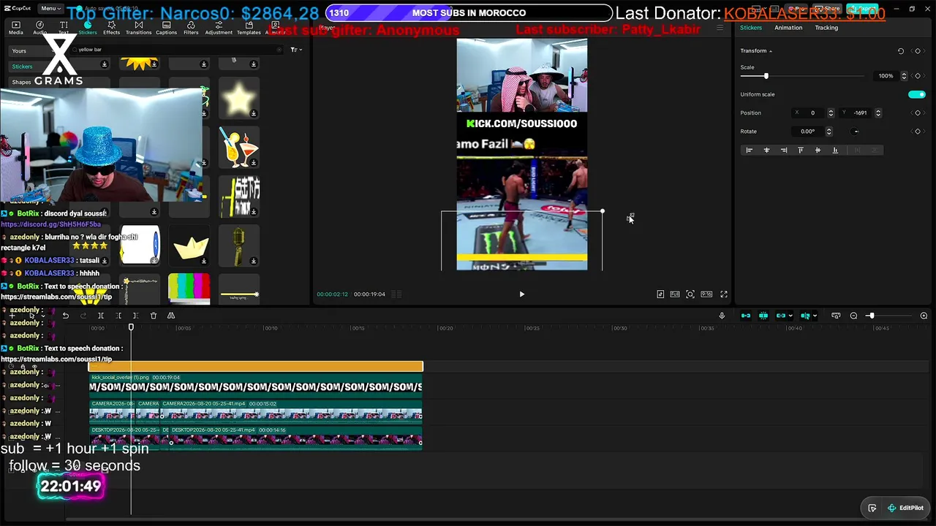This screenshot has width=936, height=526.
Task: Align sticker horizontally centered
Action: tap(766, 150)
